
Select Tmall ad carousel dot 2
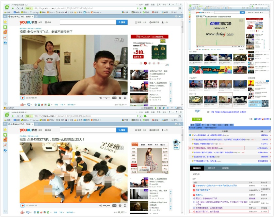click(145, 63)
